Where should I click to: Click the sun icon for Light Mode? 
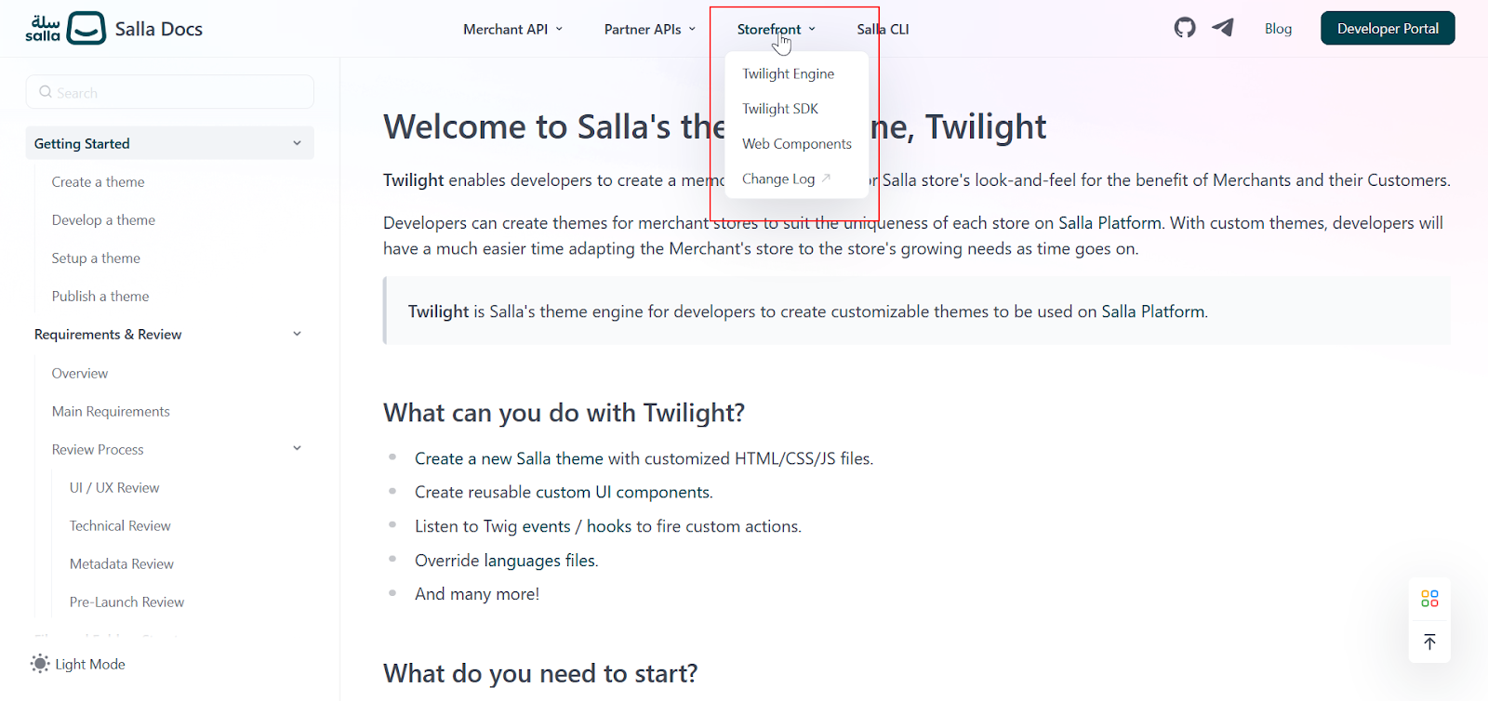(40, 664)
